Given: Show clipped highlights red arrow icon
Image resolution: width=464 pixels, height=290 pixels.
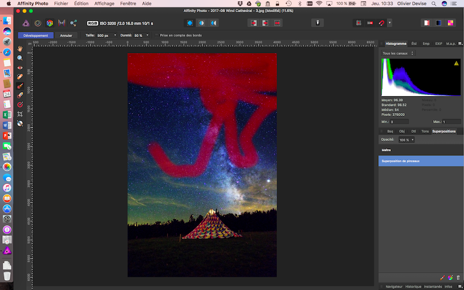Looking at the screenshot, I should click(x=253, y=23).
